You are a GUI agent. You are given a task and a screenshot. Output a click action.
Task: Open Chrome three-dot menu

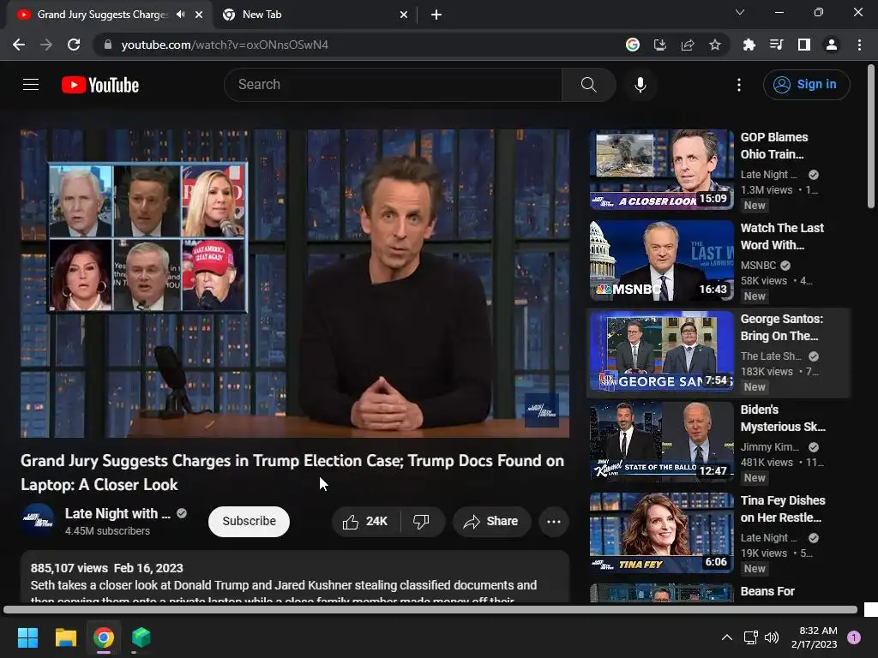(x=859, y=45)
